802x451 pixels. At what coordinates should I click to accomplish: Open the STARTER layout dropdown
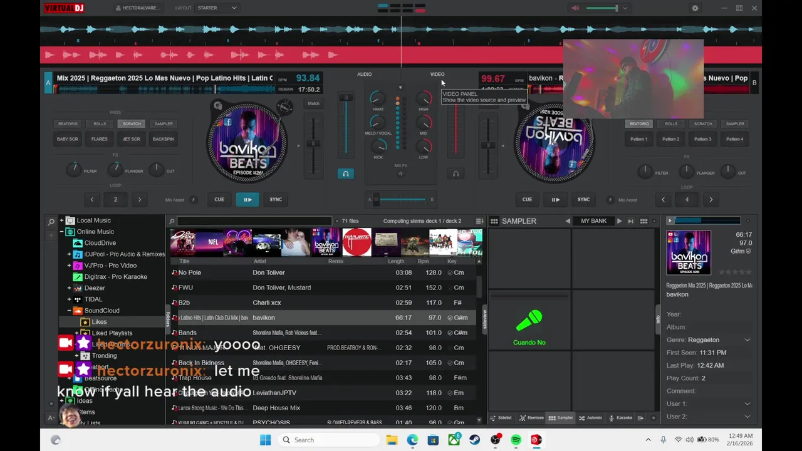(x=217, y=8)
